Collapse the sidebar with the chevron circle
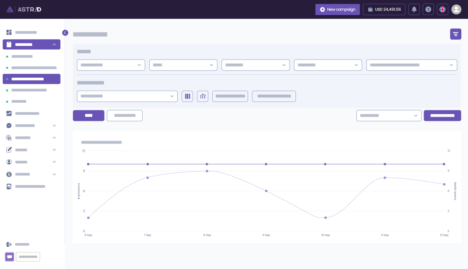 tap(65, 33)
